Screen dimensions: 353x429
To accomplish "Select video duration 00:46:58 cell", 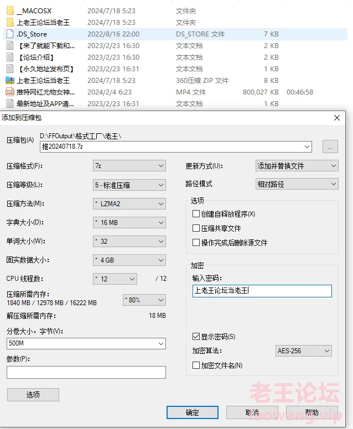I will tap(300, 92).
